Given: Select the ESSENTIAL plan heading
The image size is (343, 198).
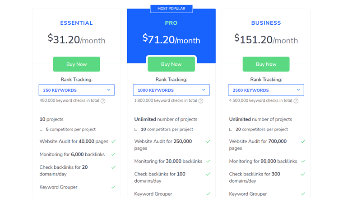Looking at the screenshot, I should 77,23.
